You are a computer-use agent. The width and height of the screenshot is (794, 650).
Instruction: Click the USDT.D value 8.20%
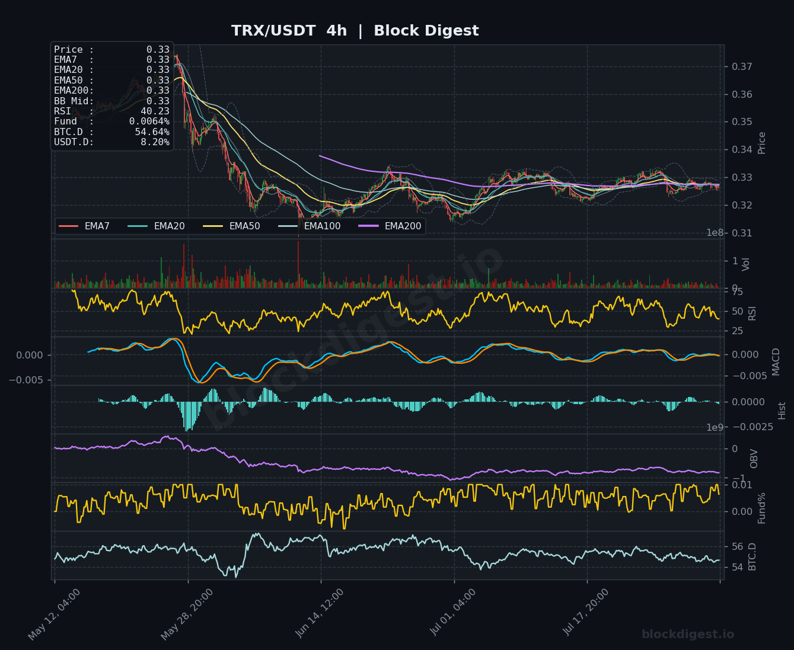pos(155,142)
